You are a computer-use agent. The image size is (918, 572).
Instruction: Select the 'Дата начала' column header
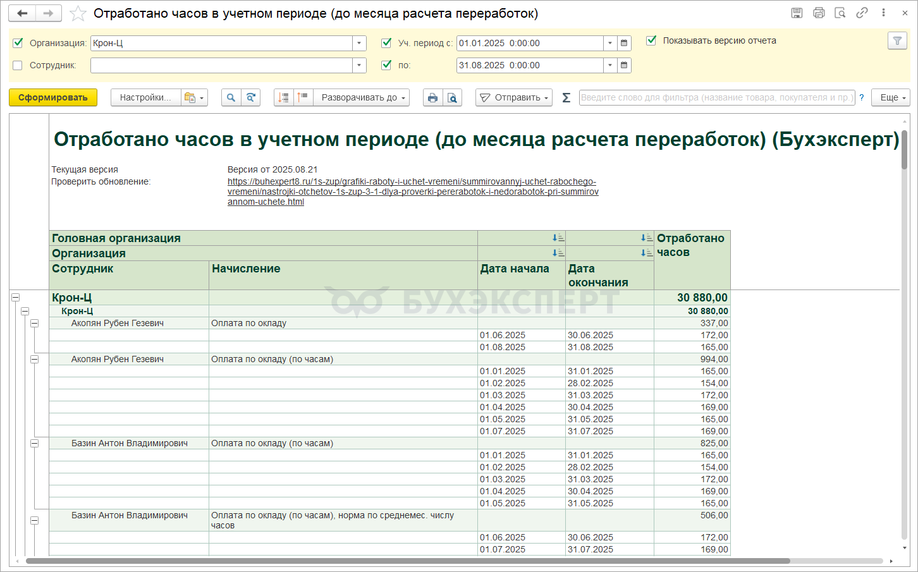pyautogui.click(x=522, y=276)
